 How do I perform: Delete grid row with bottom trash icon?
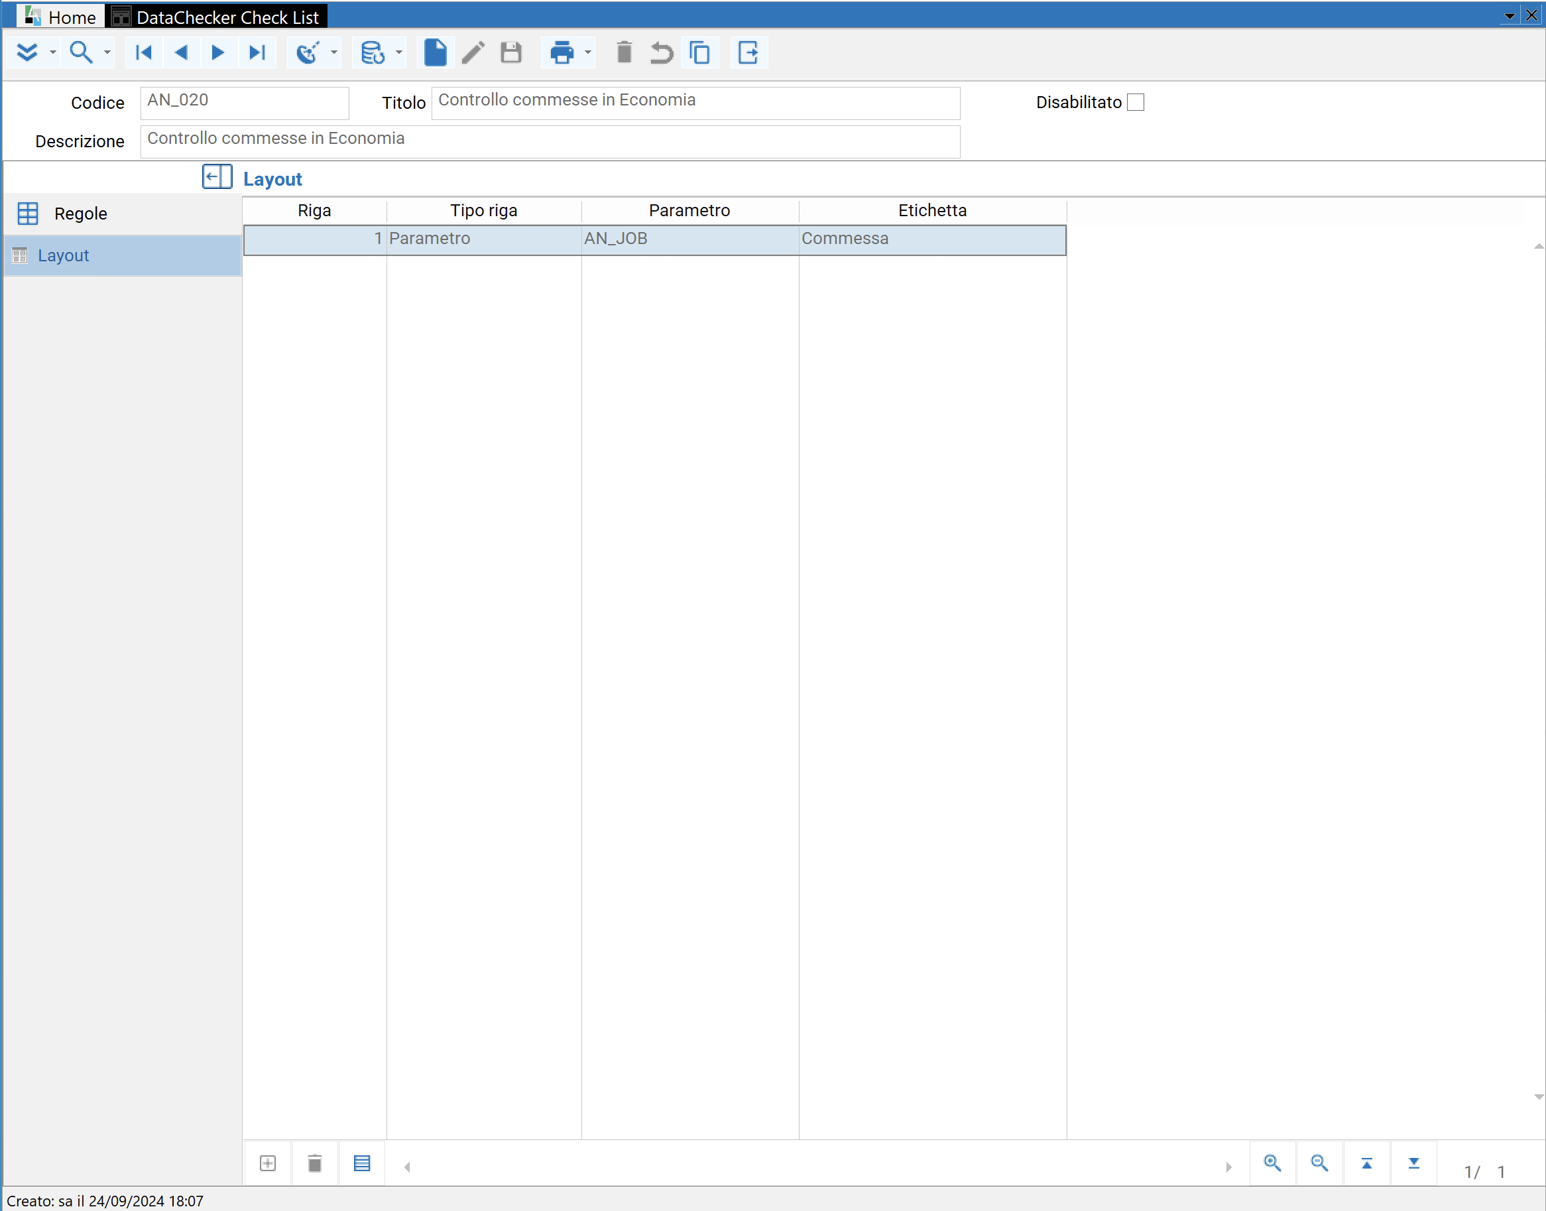tap(315, 1163)
